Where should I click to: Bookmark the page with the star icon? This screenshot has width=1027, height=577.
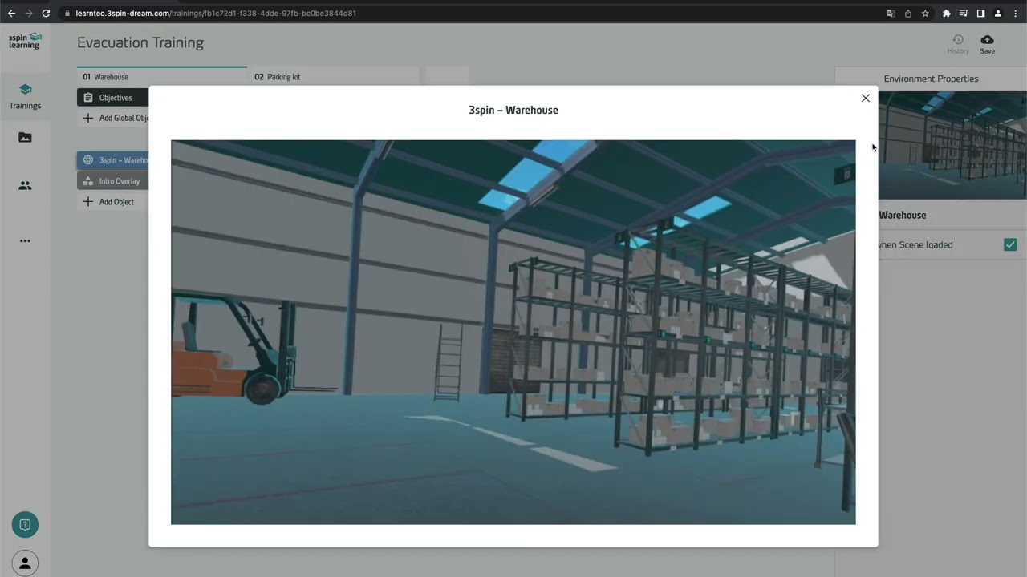pyautogui.click(x=925, y=14)
